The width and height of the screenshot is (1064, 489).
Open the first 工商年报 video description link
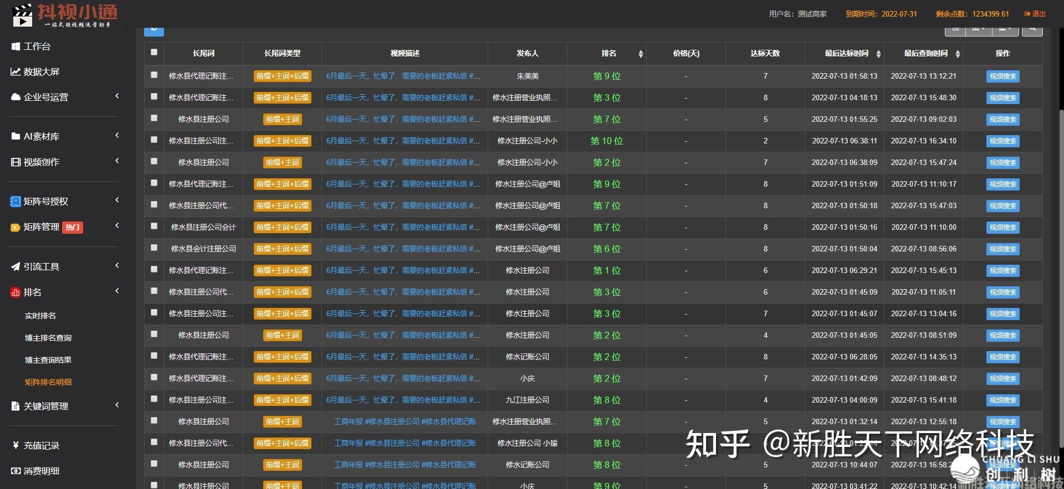tap(405, 421)
